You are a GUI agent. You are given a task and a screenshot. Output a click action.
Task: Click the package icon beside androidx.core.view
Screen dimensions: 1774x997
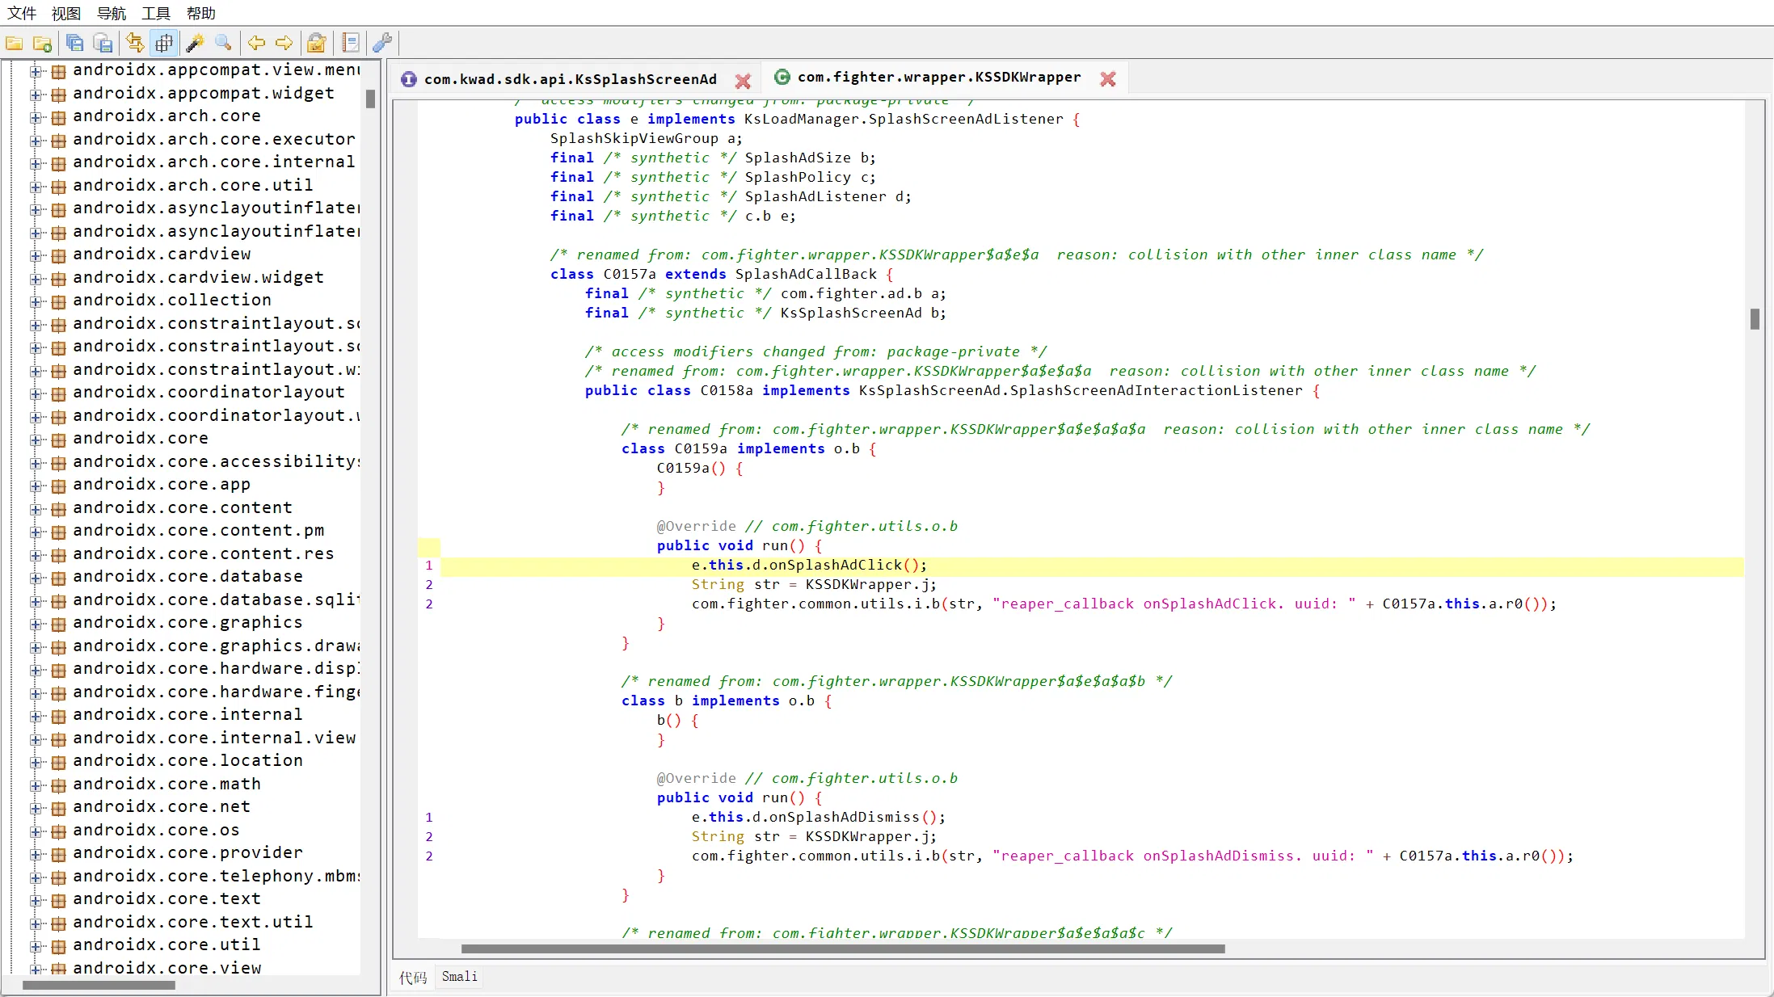[x=58, y=969]
